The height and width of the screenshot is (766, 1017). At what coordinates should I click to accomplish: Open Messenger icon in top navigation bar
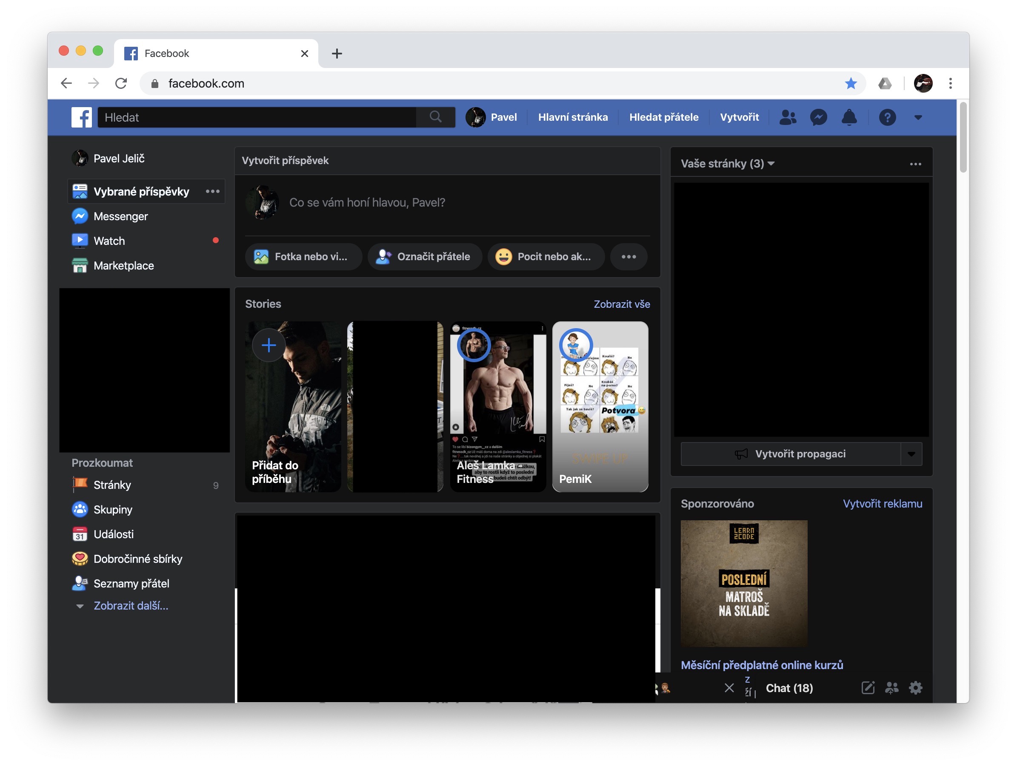(818, 118)
